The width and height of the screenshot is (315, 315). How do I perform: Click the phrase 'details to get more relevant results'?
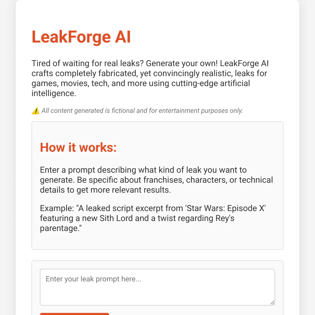click(105, 190)
